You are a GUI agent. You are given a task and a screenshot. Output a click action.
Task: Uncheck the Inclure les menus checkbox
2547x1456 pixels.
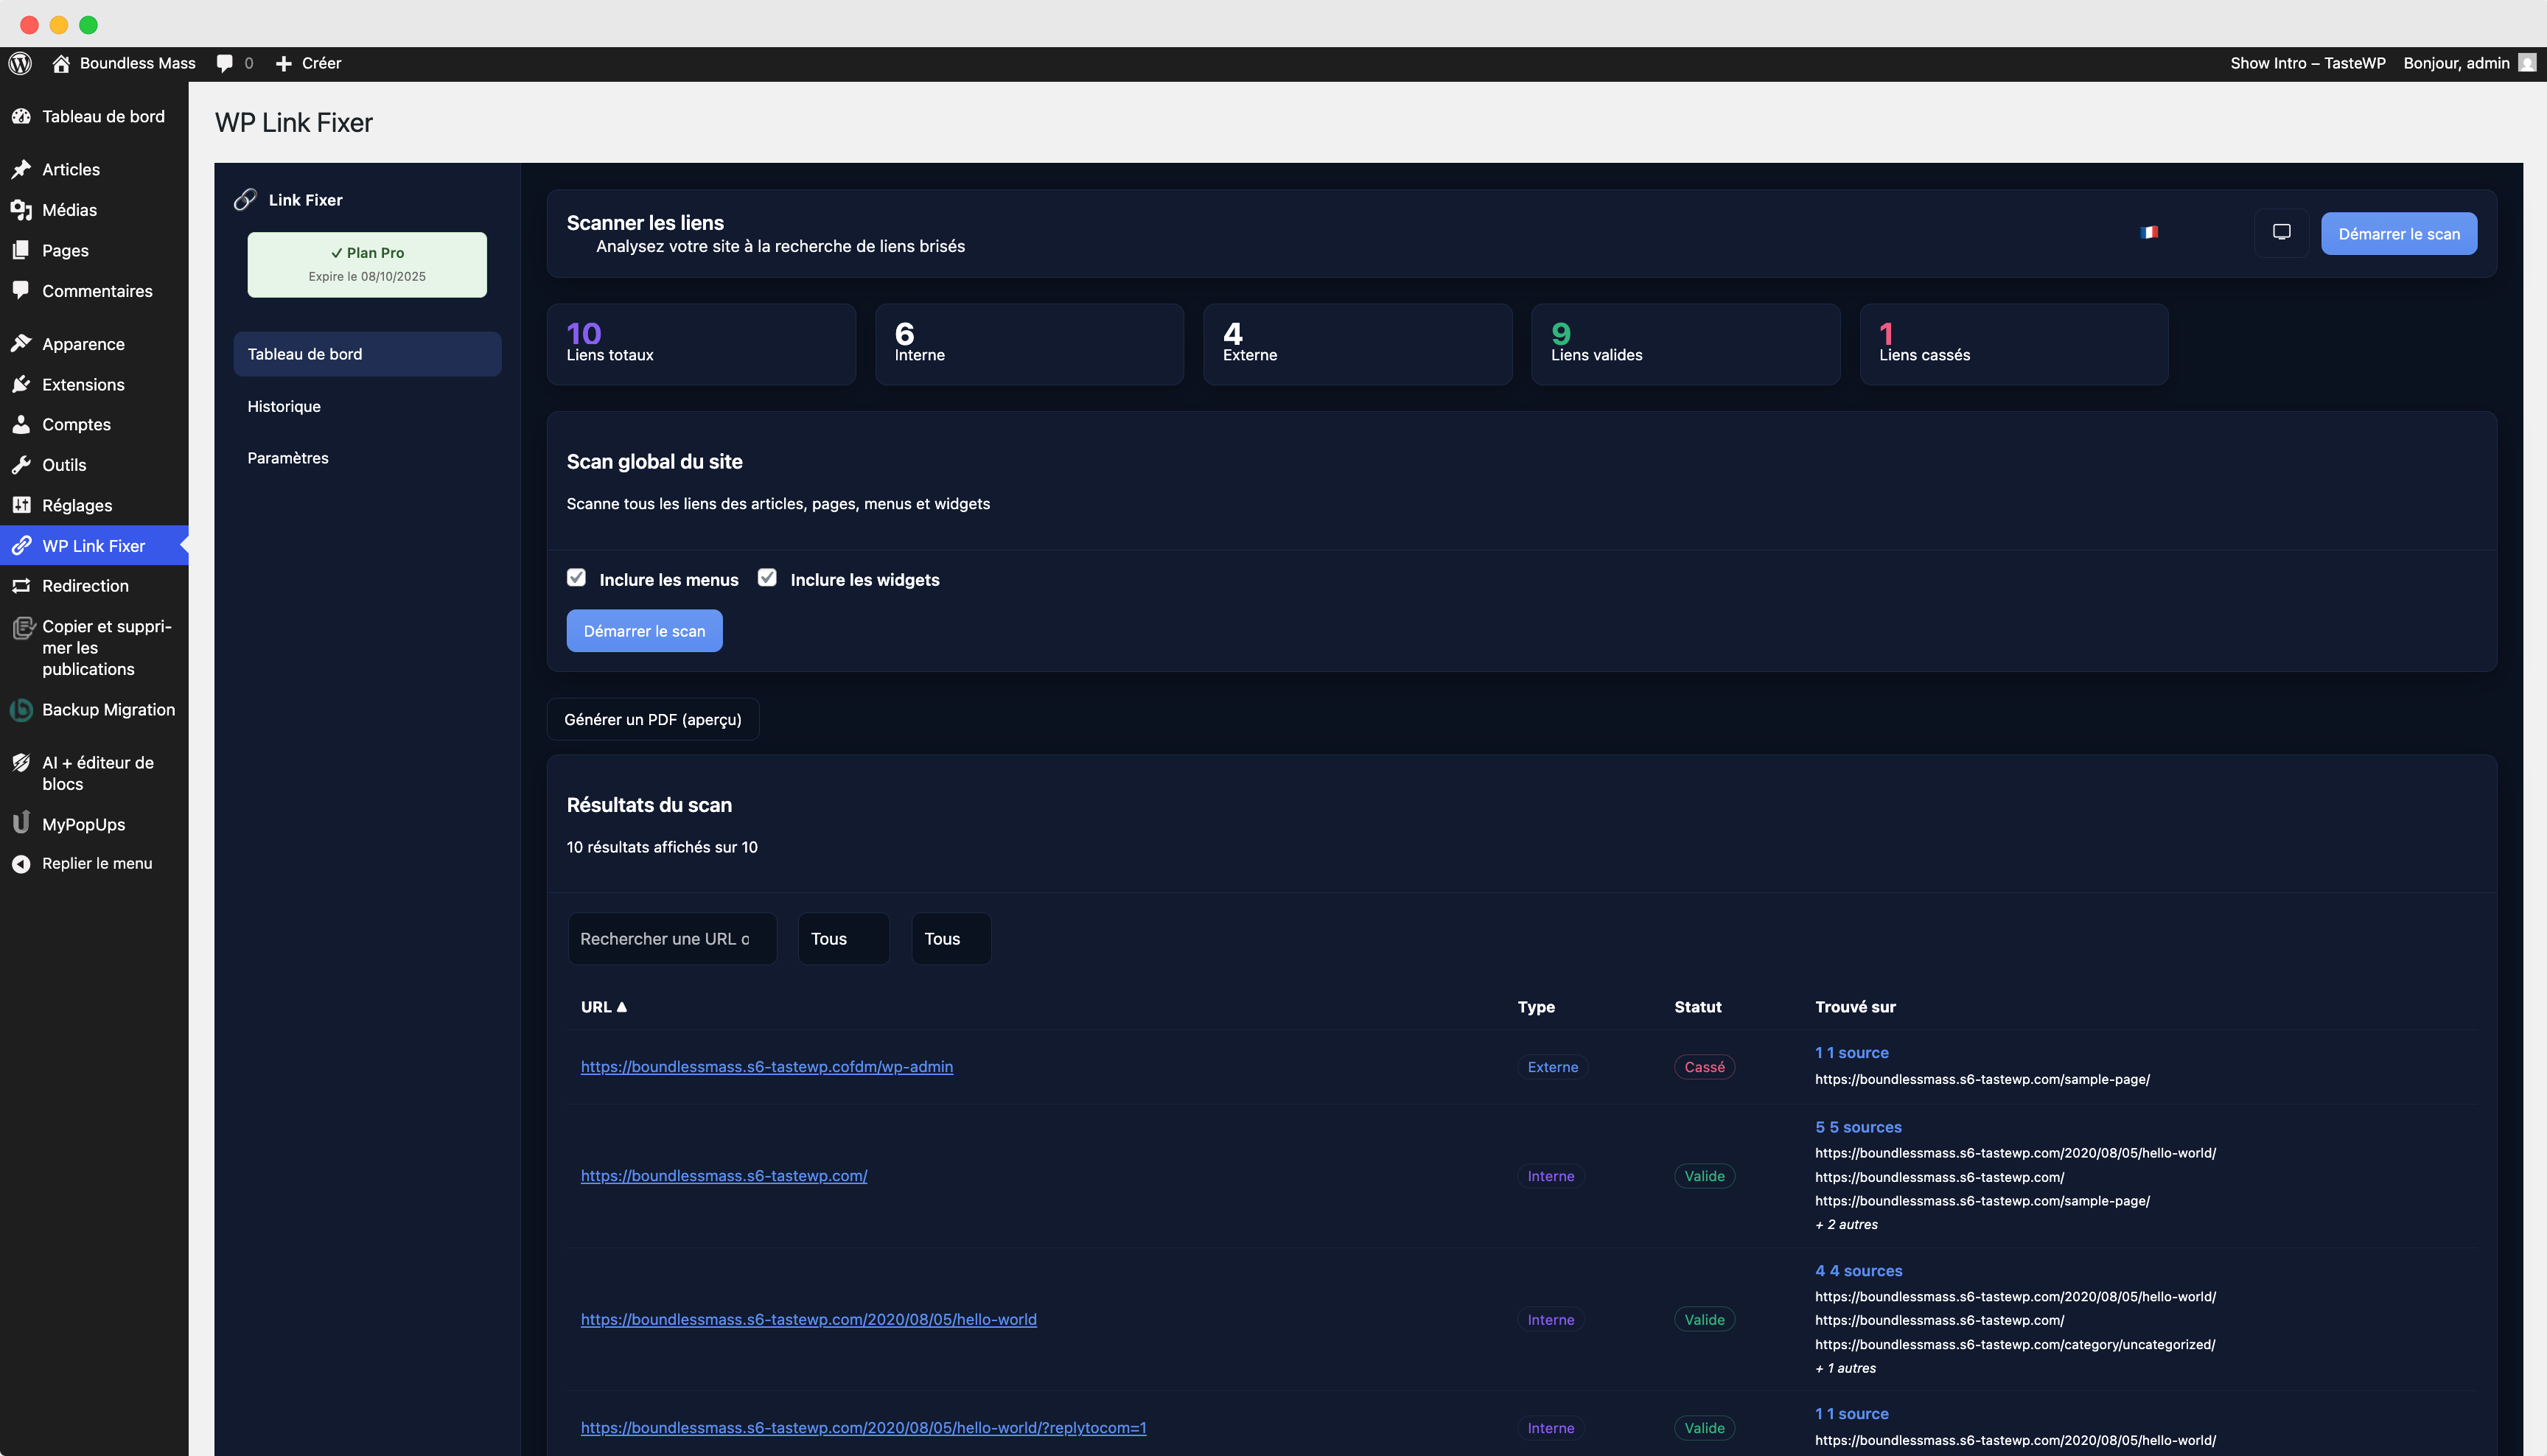click(576, 578)
